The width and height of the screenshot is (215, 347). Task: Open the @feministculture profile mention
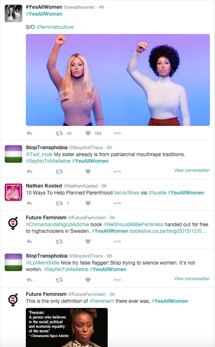click(x=55, y=27)
